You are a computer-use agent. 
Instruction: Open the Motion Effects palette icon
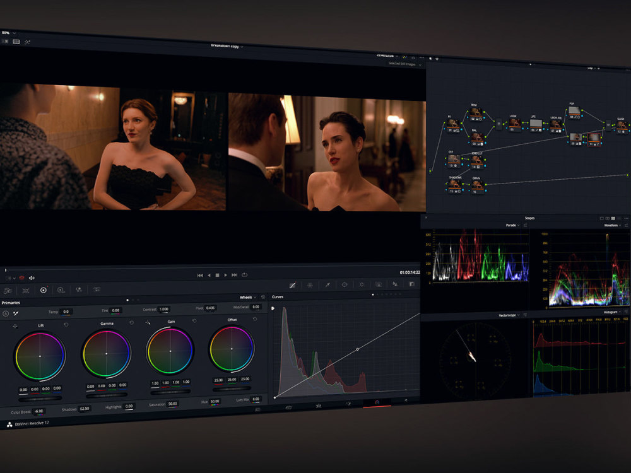97,289
